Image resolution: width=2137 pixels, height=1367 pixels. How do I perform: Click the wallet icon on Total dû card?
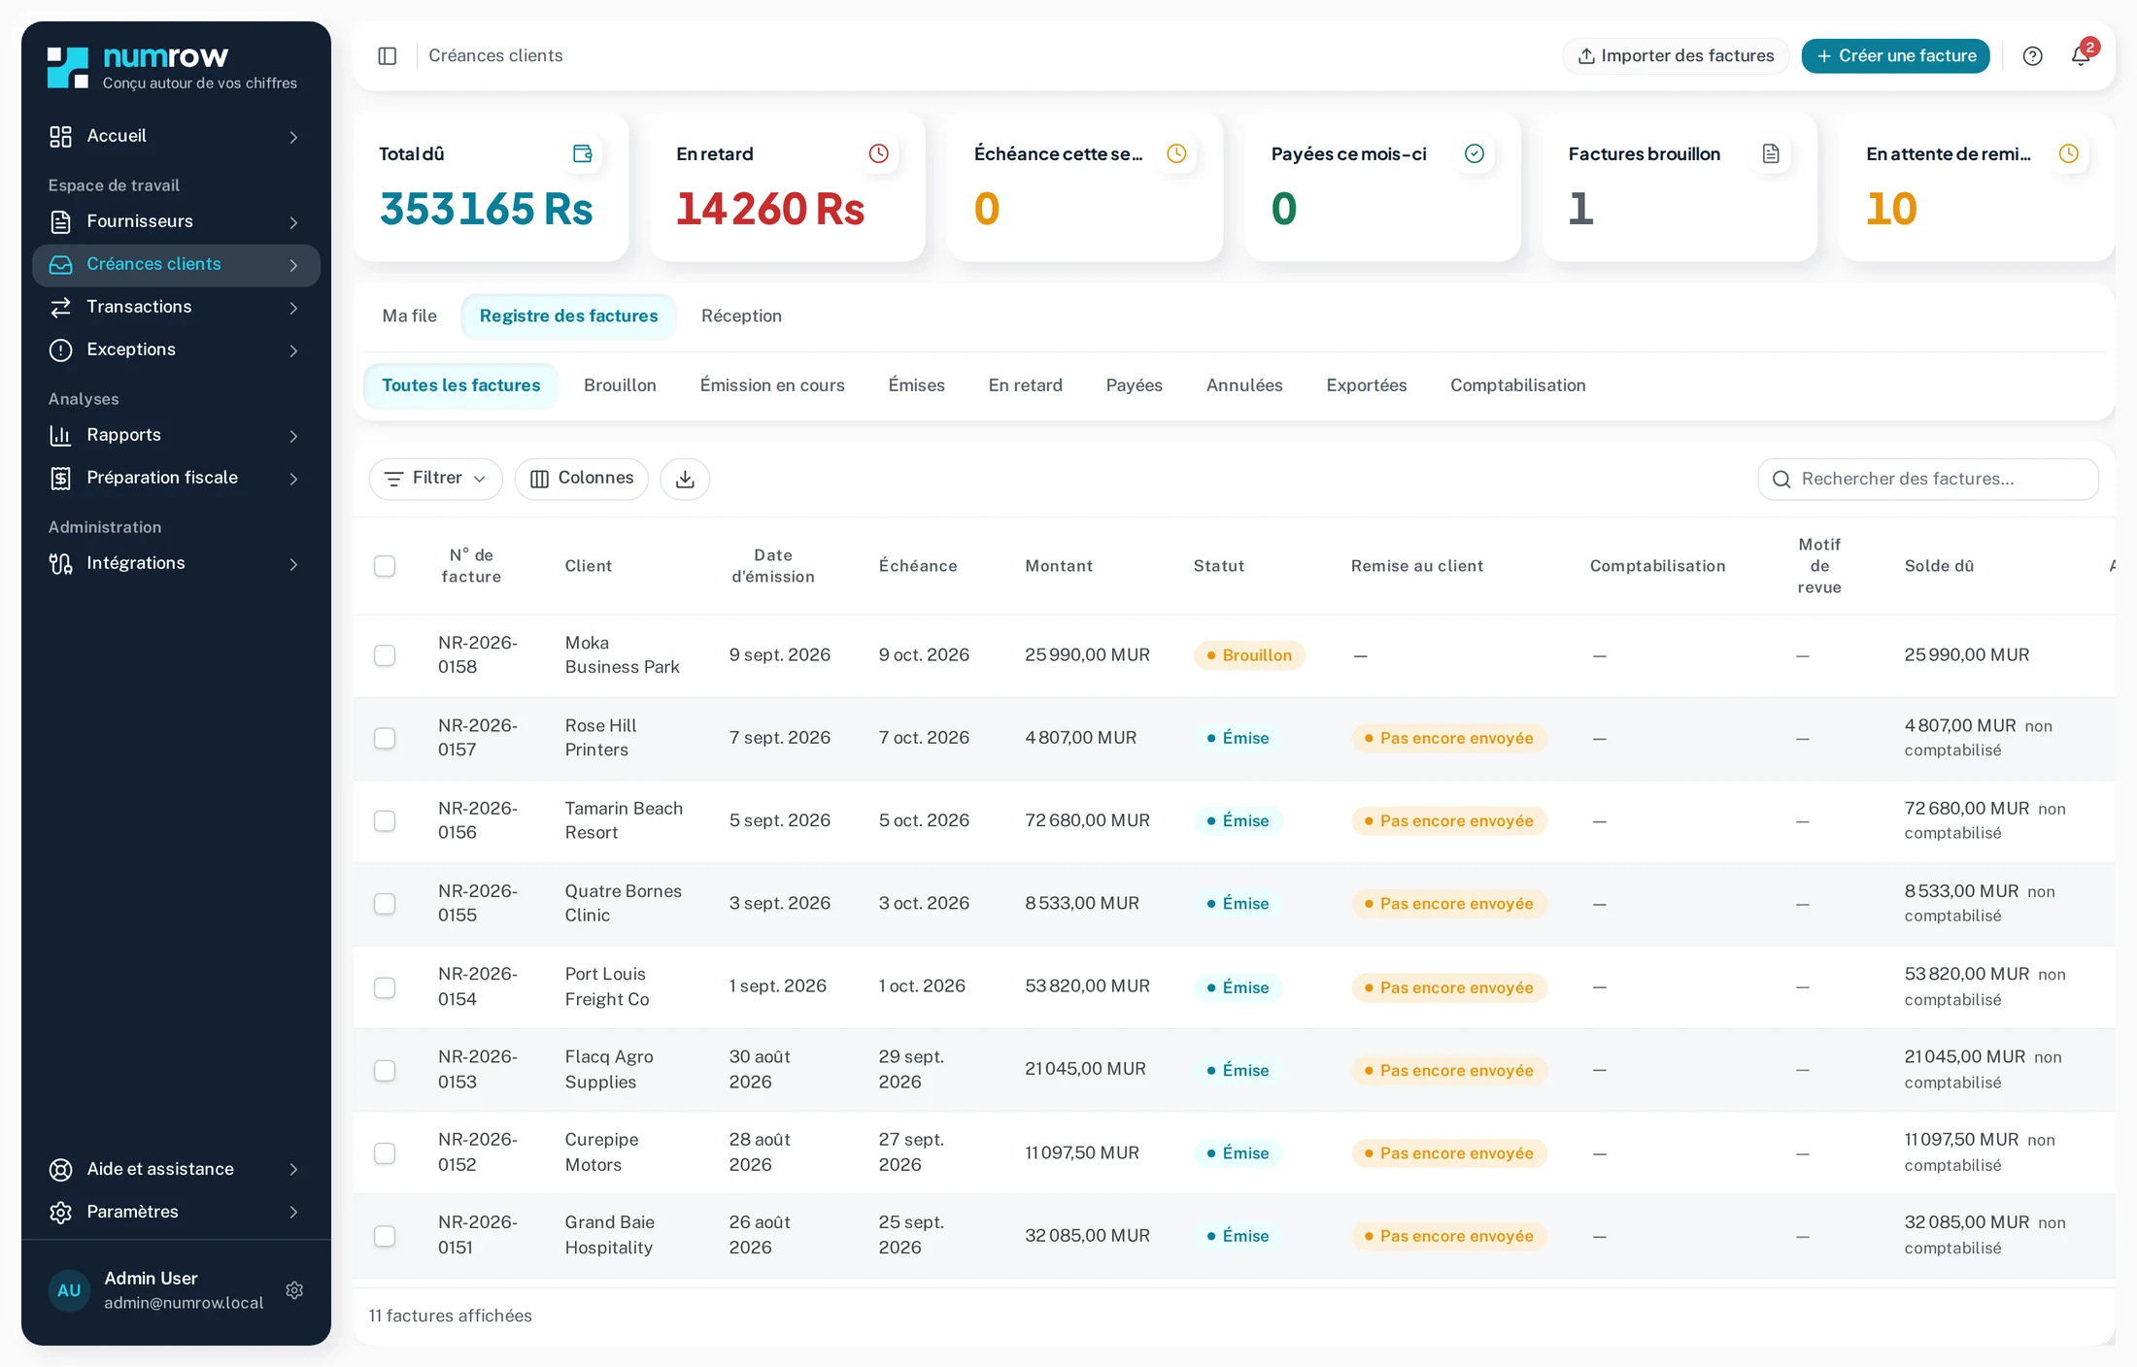[583, 153]
